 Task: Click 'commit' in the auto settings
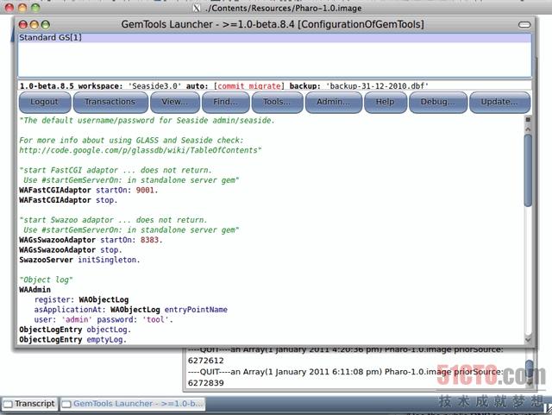tap(230, 86)
